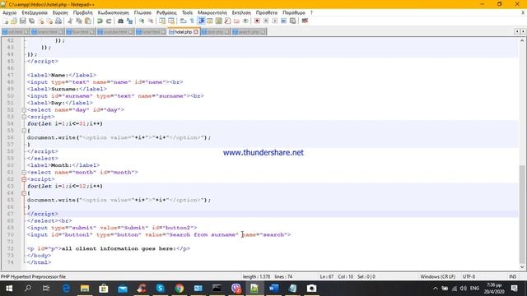
Task: Click the Paste toolbar icon
Action: tap(88, 21)
